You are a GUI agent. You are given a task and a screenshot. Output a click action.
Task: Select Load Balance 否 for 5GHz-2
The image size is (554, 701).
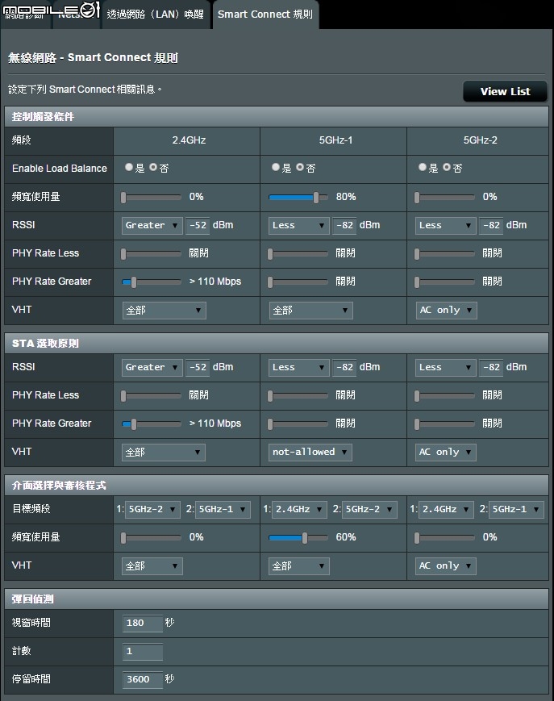click(x=446, y=167)
